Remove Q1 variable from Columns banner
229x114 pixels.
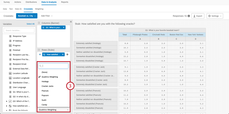pos(64,27)
